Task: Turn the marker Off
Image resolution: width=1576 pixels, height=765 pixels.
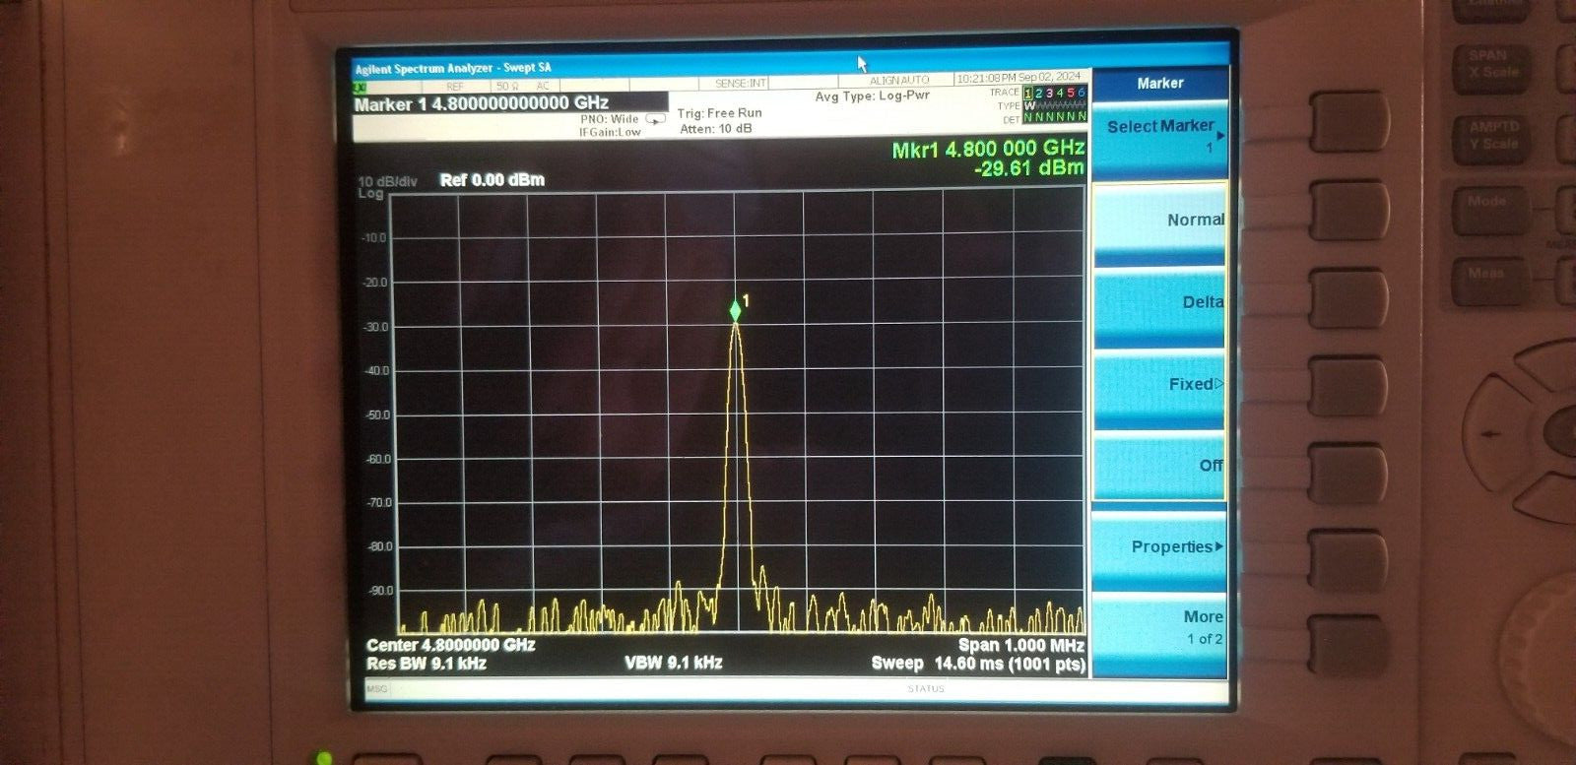Action: pyautogui.click(x=1160, y=466)
